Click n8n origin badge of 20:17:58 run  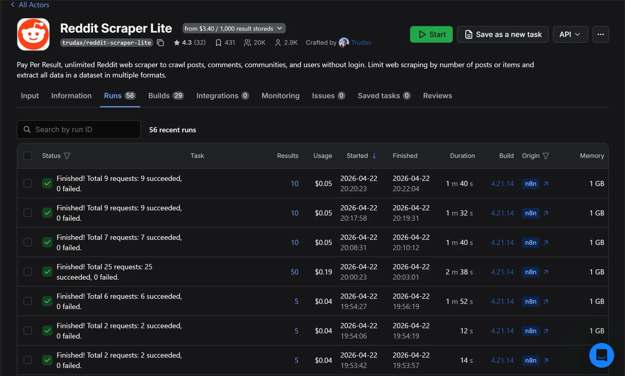(531, 213)
